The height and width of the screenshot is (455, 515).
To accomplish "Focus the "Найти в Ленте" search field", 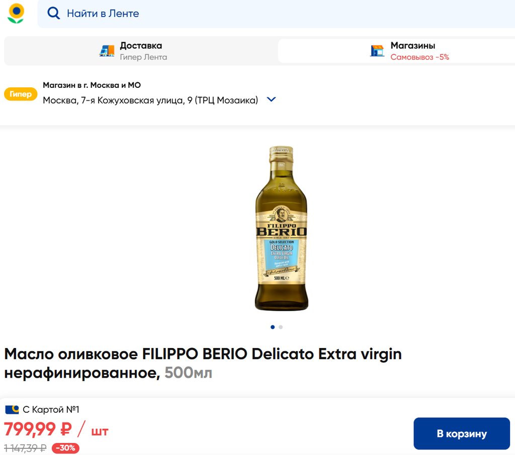I will tap(276, 14).
